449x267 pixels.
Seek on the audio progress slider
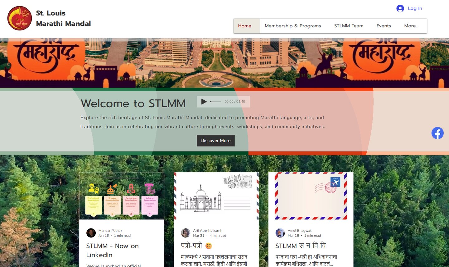pos(215,102)
